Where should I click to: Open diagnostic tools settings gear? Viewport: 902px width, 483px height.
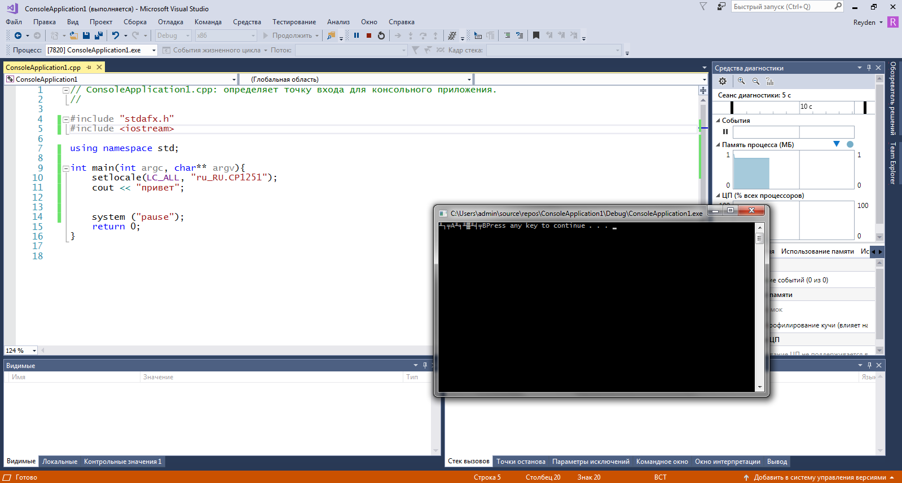[723, 81]
